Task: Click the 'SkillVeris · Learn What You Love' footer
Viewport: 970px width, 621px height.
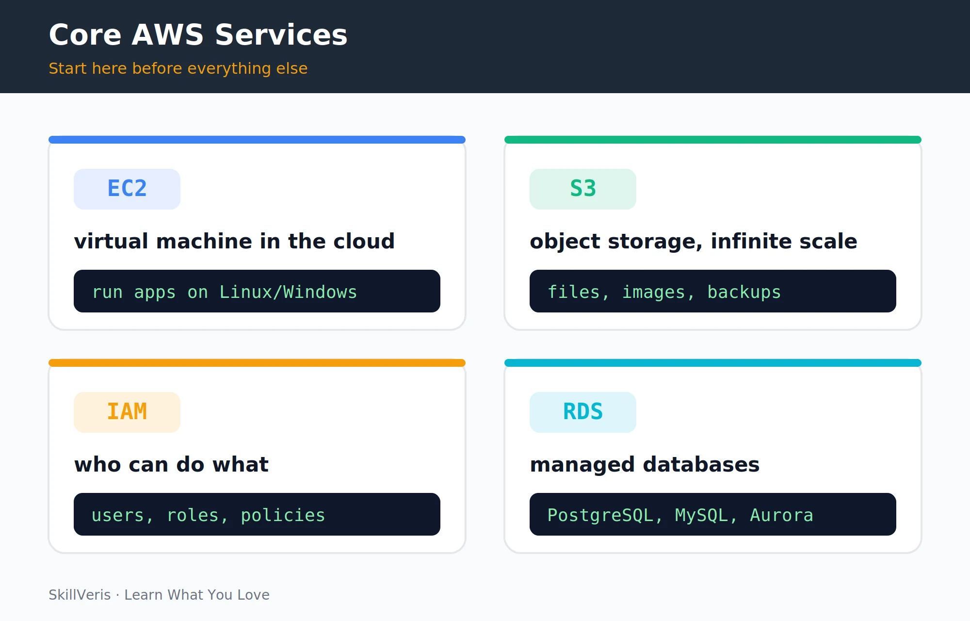Action: point(159,595)
